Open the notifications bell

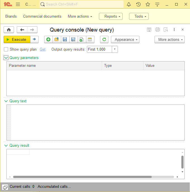pos(129,4)
